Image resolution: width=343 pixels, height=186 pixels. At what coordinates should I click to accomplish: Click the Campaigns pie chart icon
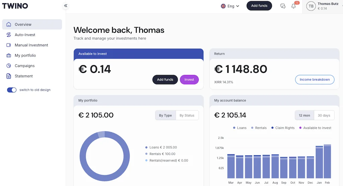click(x=9, y=66)
